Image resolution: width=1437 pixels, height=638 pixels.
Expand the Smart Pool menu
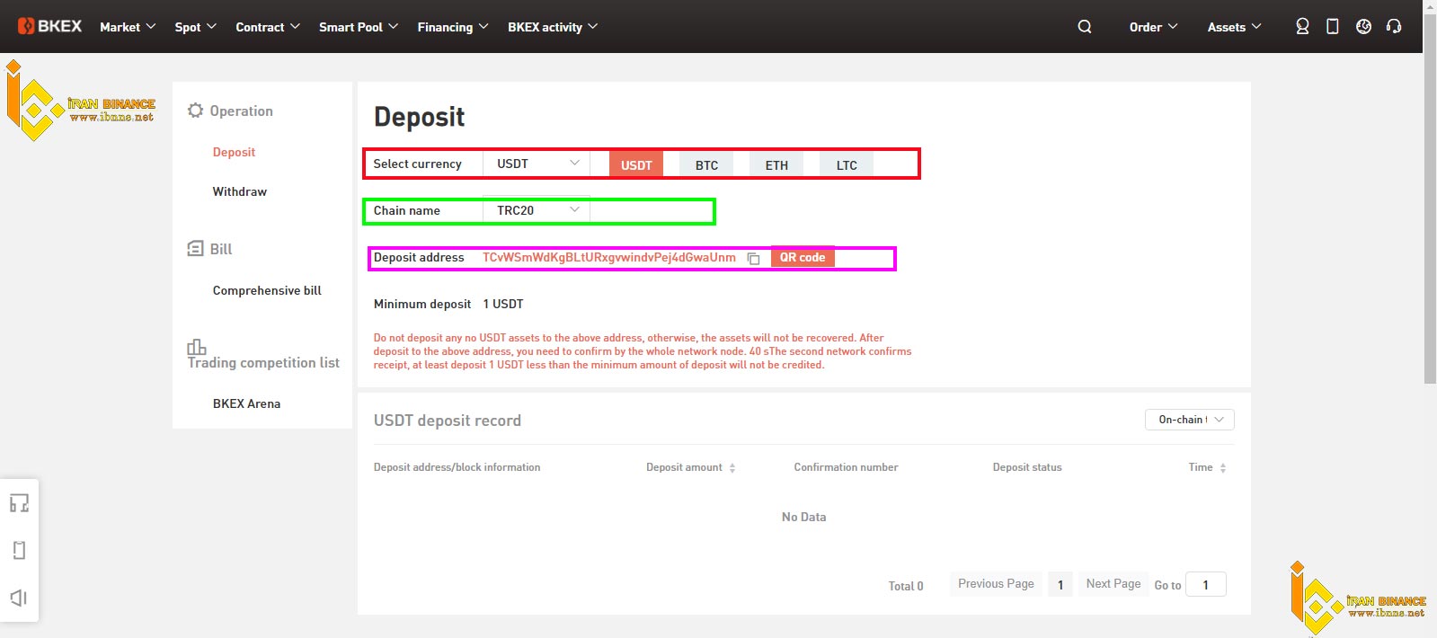[359, 27]
